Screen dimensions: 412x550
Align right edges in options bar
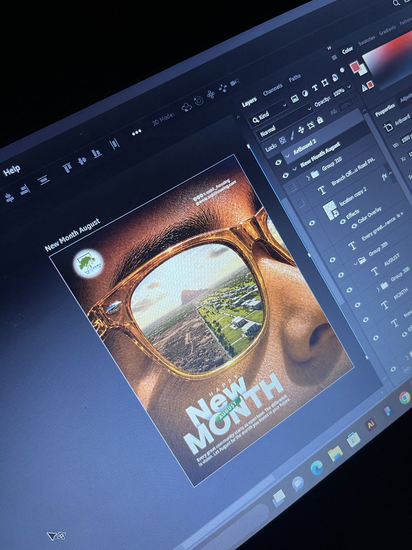click(x=25, y=189)
